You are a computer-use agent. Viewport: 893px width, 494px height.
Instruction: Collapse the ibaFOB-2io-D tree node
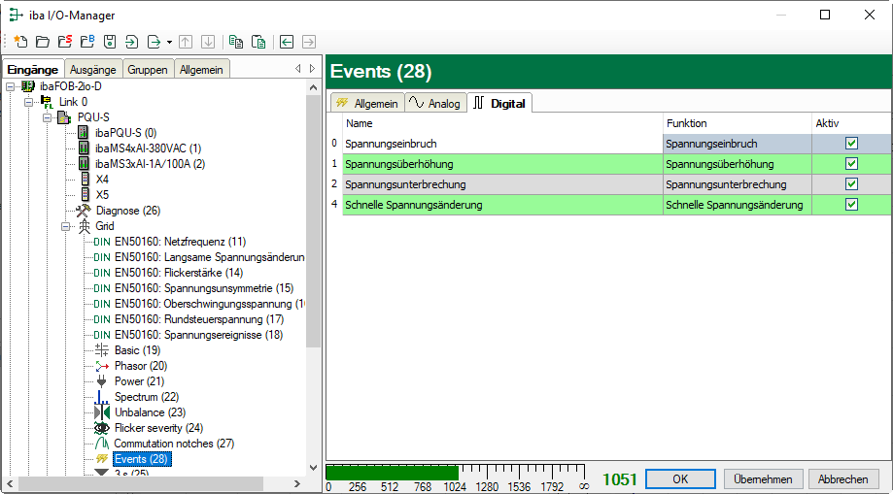point(10,86)
